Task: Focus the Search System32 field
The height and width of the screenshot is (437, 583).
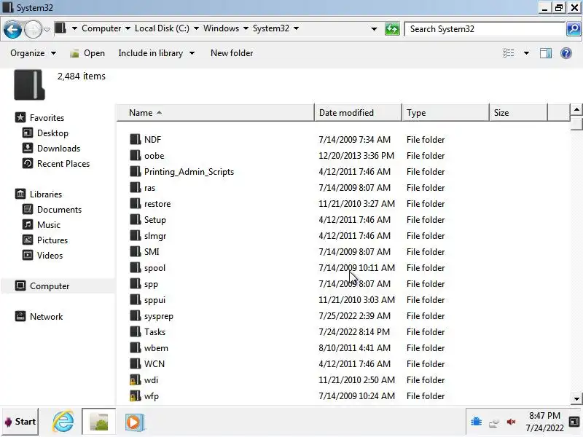Action: pyautogui.click(x=485, y=29)
